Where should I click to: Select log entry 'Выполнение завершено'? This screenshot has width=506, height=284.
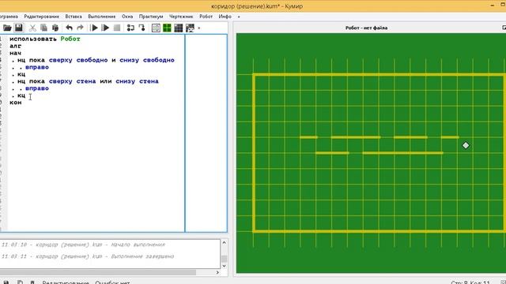point(88,256)
